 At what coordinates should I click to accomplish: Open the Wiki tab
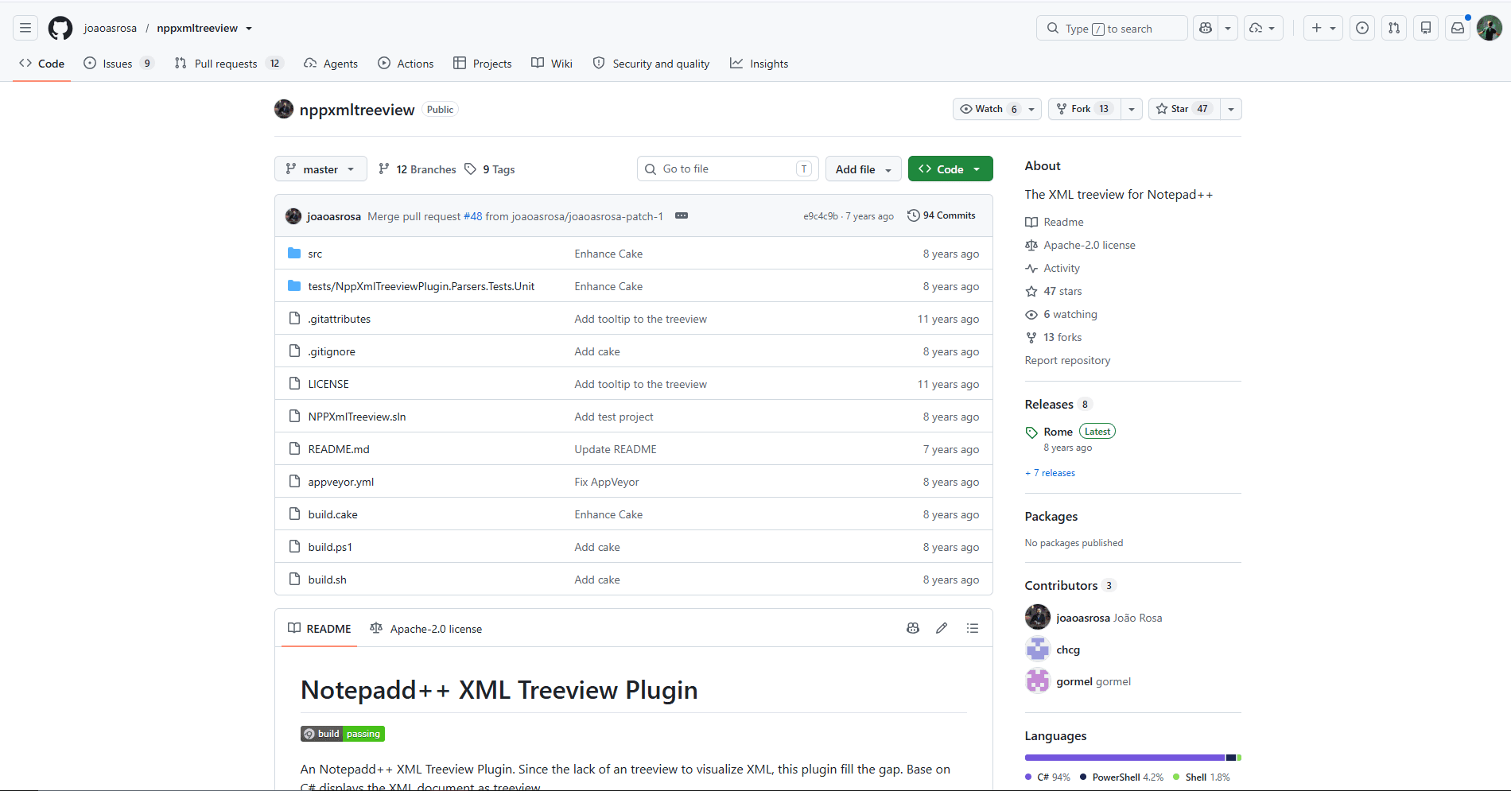click(552, 64)
